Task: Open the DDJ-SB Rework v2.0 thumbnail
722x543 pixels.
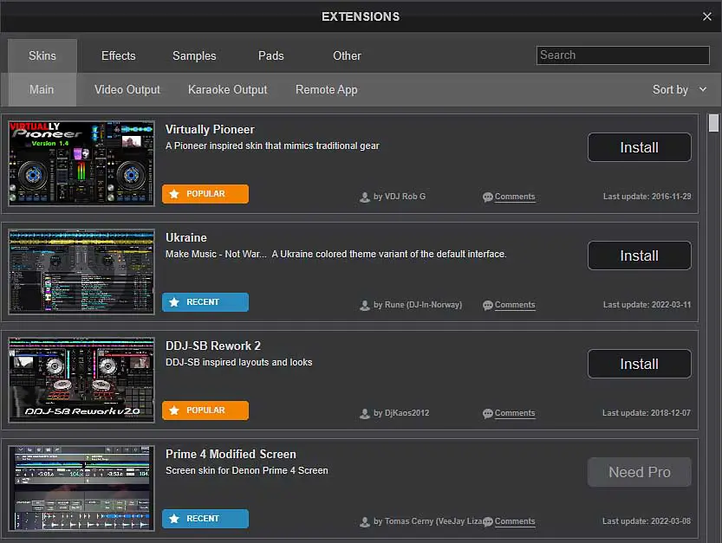Action: 81,379
